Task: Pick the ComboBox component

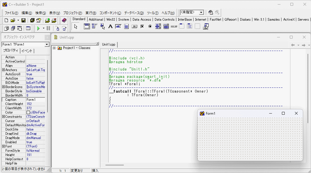Action: point(166,26)
